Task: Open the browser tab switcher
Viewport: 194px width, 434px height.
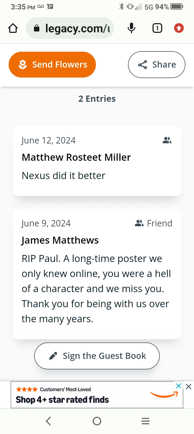Action: [x=157, y=28]
